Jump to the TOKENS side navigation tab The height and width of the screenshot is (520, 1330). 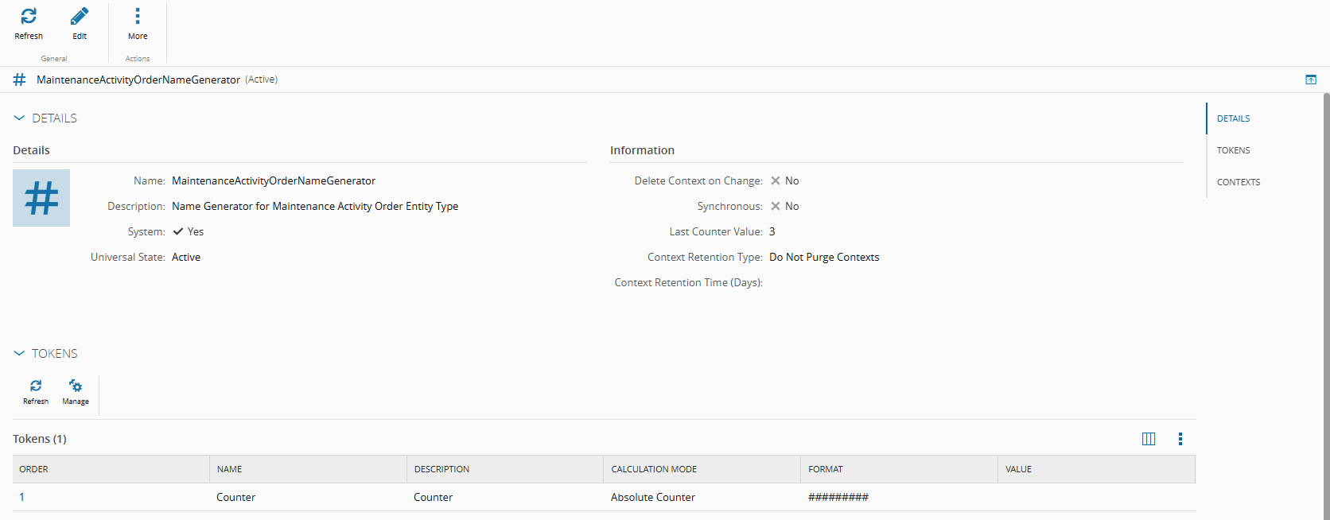pyautogui.click(x=1233, y=150)
